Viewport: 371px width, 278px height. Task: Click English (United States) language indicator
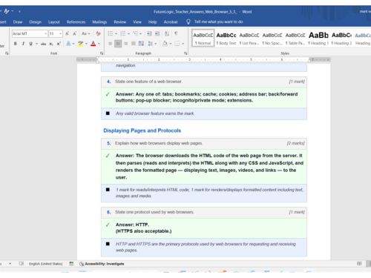pos(46,264)
